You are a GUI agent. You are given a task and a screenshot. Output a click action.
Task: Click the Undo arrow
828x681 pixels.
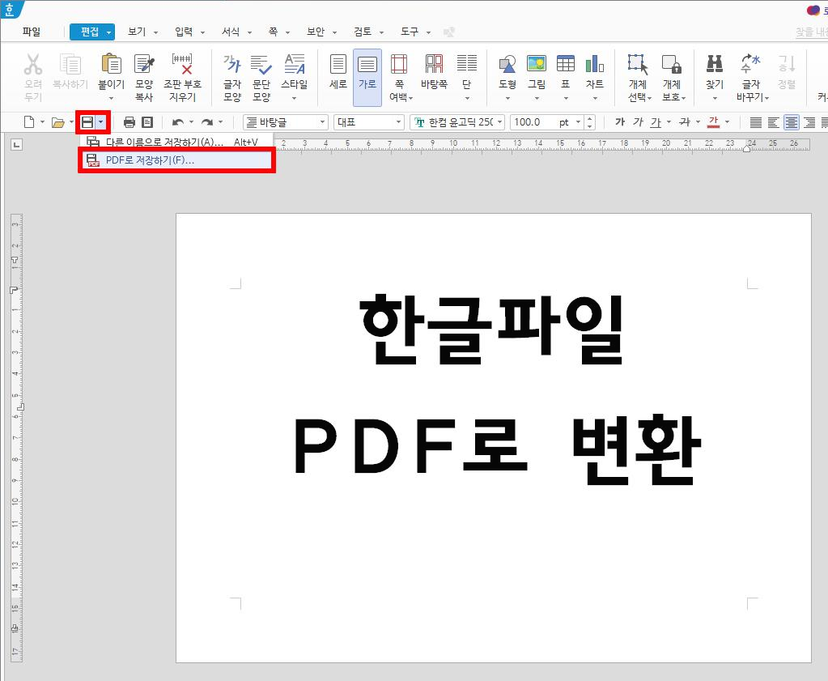pos(178,122)
